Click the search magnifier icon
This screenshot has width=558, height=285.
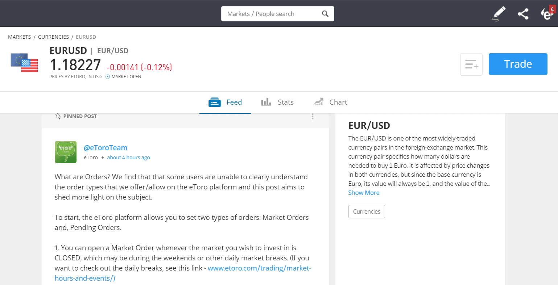click(x=325, y=14)
